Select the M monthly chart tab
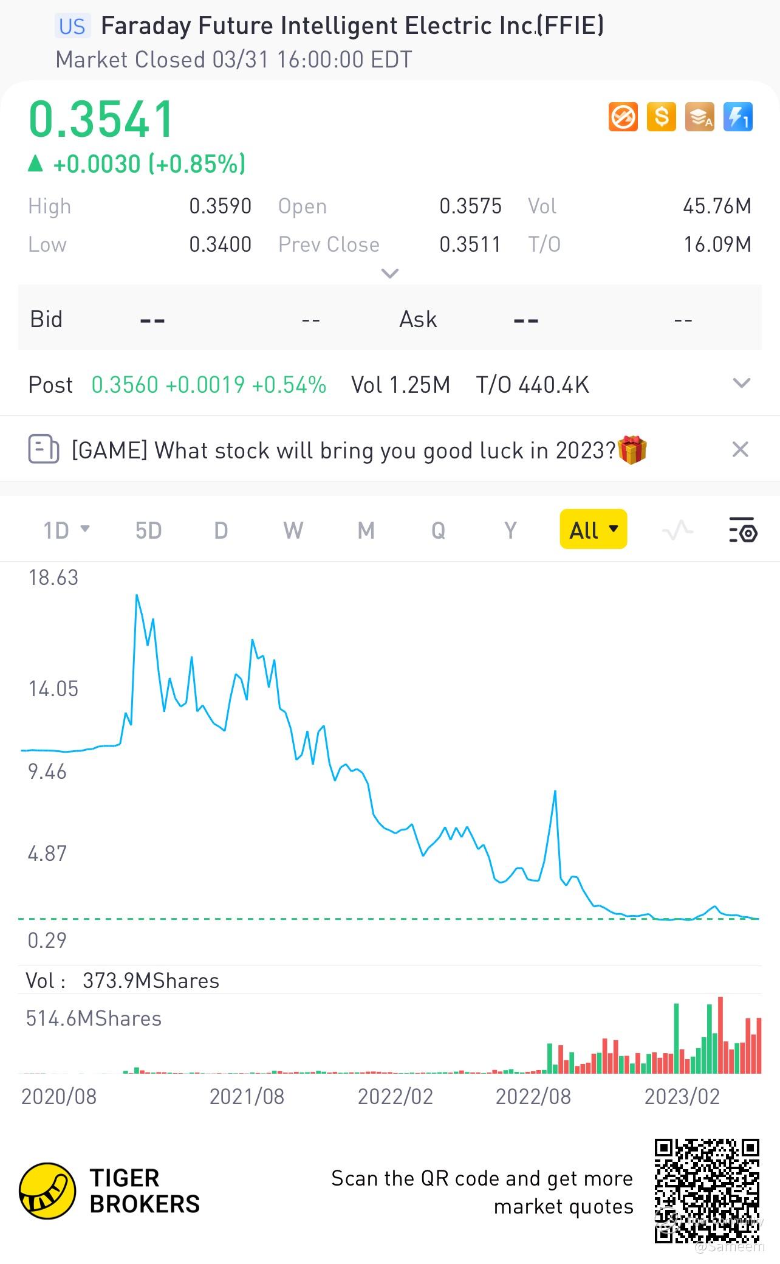This screenshot has width=780, height=1264. tap(366, 531)
